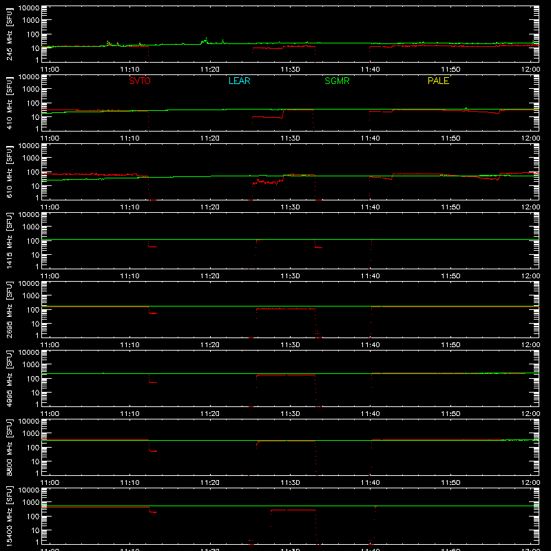Click the 1000 tick value on 410 MHz plot
Viewport: 551px width, 551px height.
[x=31, y=89]
